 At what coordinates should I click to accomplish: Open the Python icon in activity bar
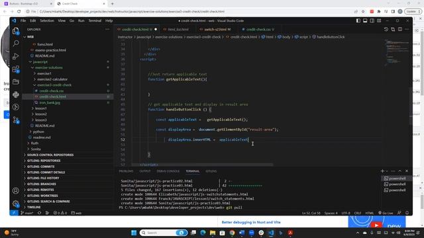pyautogui.click(x=16, y=95)
